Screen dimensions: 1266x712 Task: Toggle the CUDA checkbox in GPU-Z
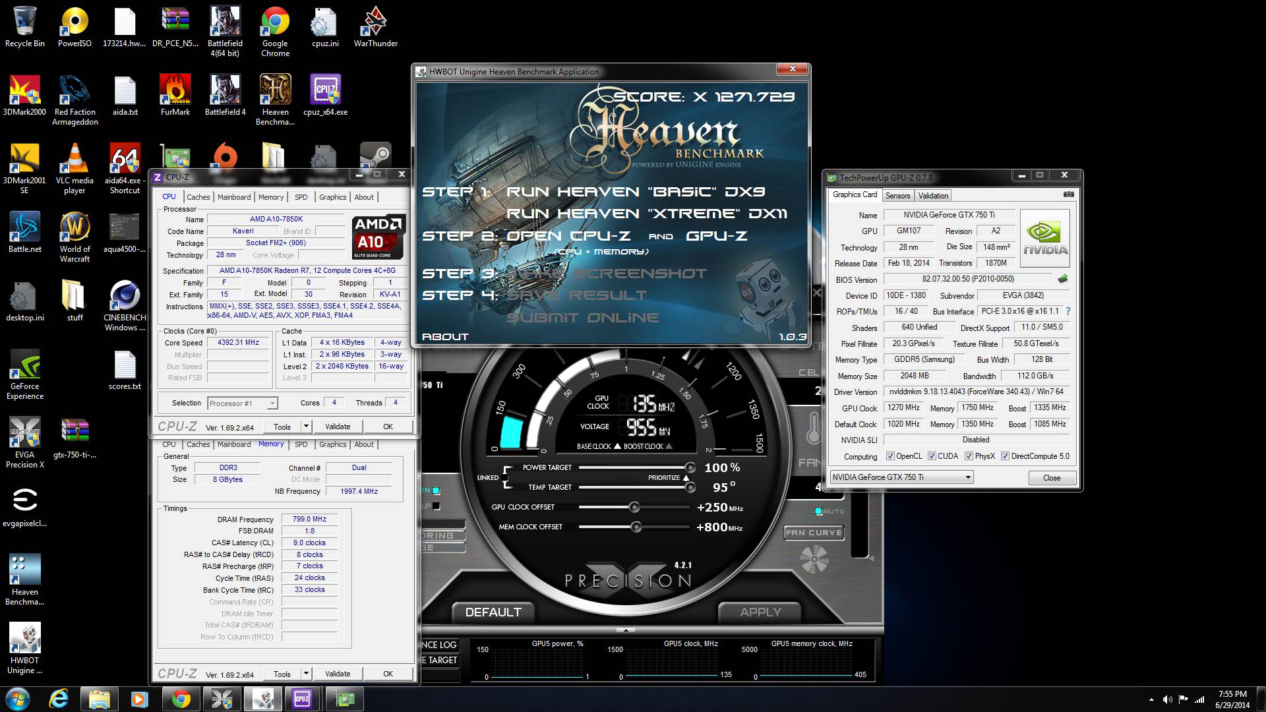932,456
